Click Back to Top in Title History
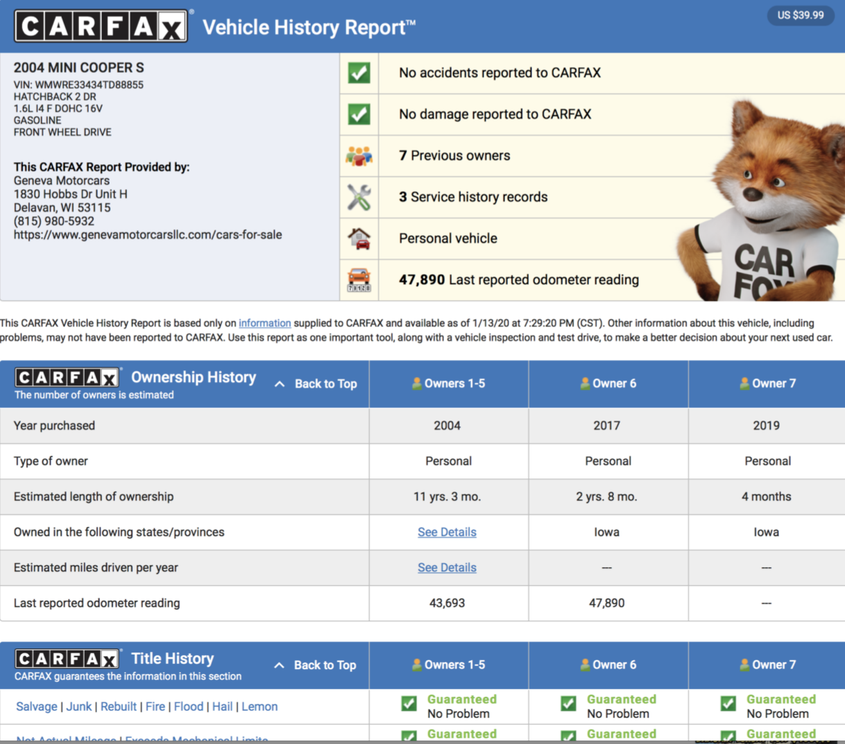 pyautogui.click(x=325, y=665)
